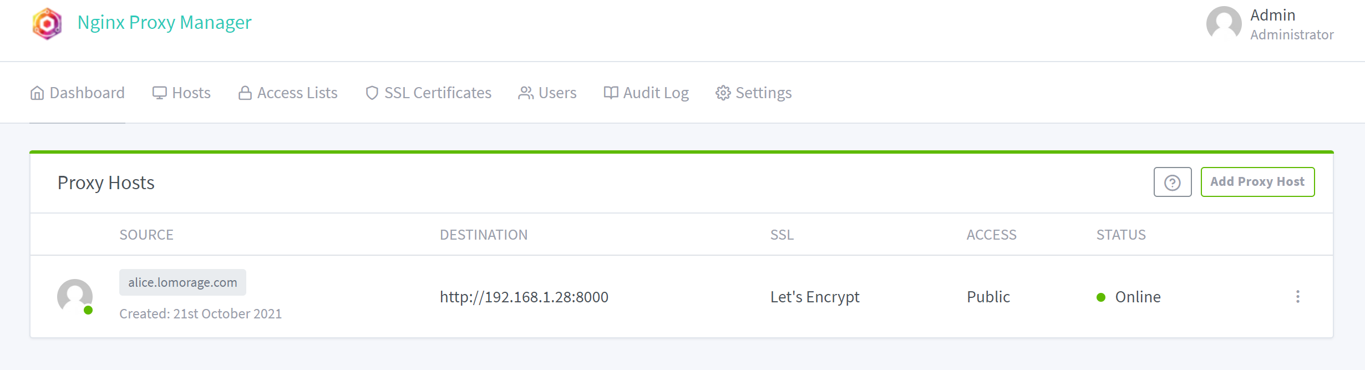Click the Audit Log book icon
1365x370 pixels.
611,93
